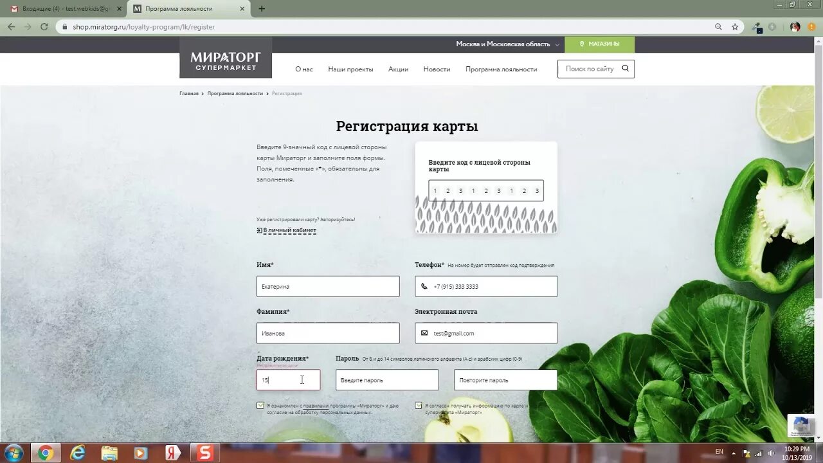Click the Электронная почта email field
This screenshot has width=823, height=463.
pyautogui.click(x=486, y=333)
